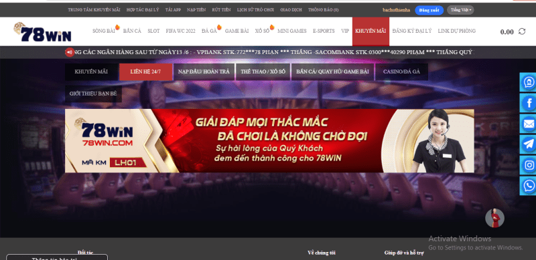Click the Giúp đỡ và hỗ trợ heading

(x=404, y=253)
